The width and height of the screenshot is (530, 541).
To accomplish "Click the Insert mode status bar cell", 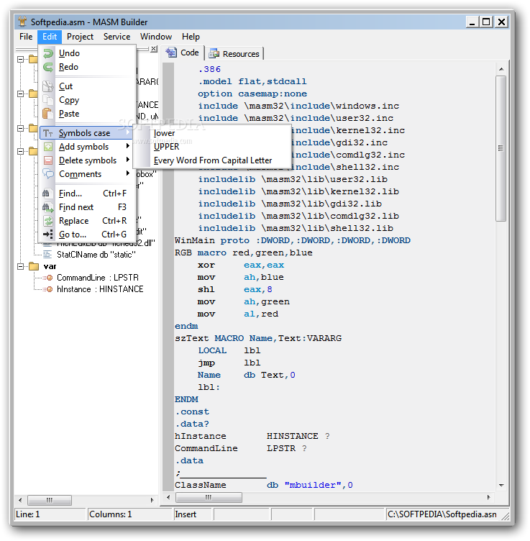I will pos(193,514).
